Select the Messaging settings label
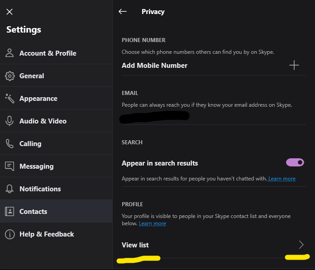This screenshot has width=315, height=270. tap(36, 166)
